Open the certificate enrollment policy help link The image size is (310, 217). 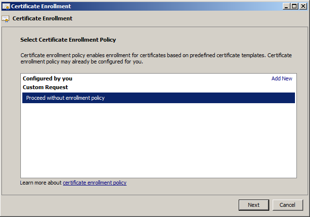coord(95,183)
